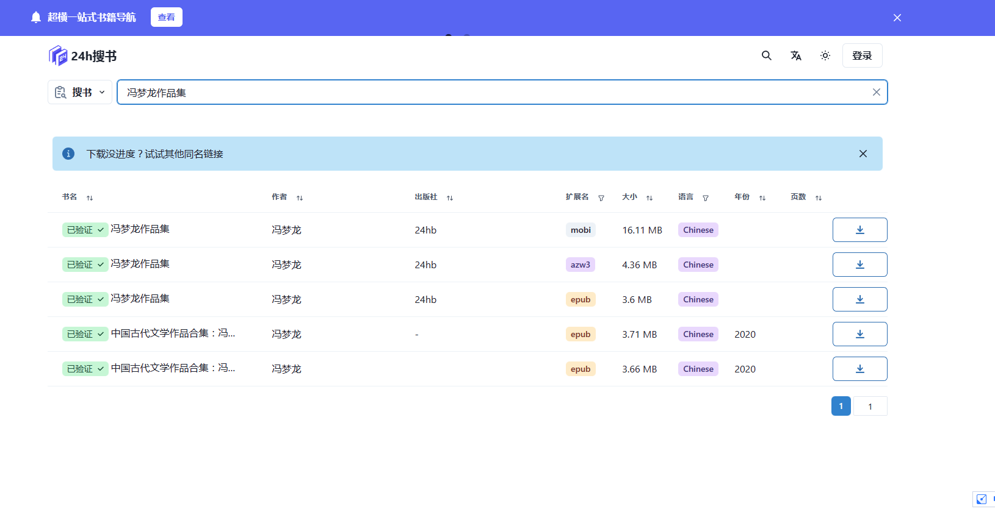Click the checkmark widget in bottom-right corner
This screenshot has width=995, height=509.
tap(982, 499)
